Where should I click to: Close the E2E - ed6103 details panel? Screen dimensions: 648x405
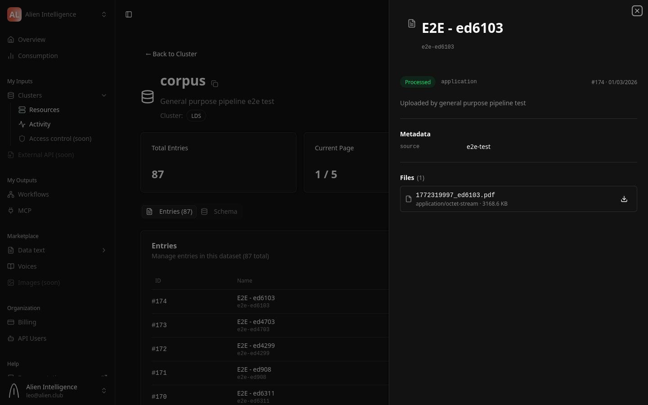click(637, 11)
